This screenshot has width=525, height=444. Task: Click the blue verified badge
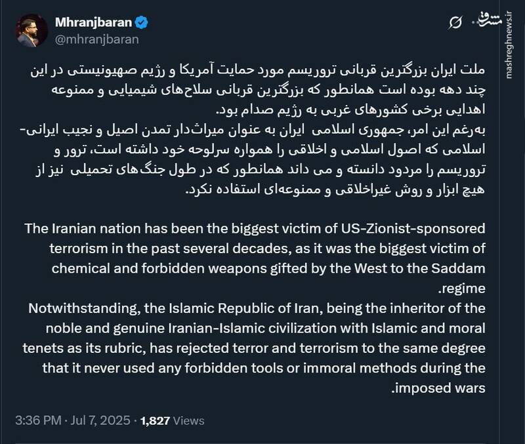142,23
